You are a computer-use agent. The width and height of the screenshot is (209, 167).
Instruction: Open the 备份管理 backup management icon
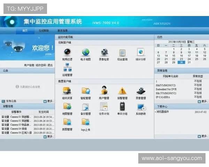tap(86, 107)
